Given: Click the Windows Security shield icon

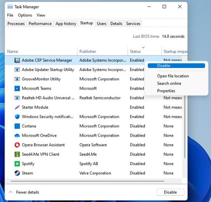Looking at the screenshot, I should 17,117.
